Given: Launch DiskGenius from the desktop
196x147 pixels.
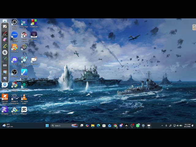Looking at the screenshot, I should click(x=14, y=48).
